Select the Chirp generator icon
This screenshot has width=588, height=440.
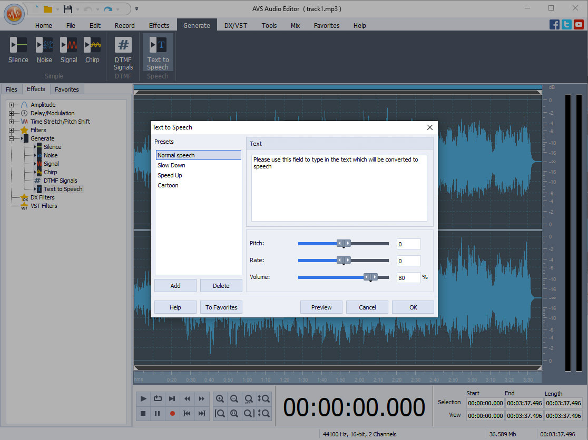coord(92,51)
